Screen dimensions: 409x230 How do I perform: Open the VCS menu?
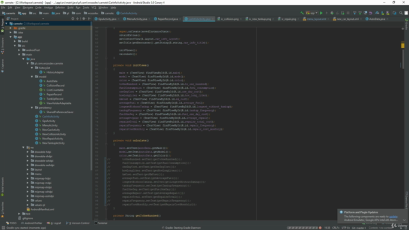click(x=94, y=8)
